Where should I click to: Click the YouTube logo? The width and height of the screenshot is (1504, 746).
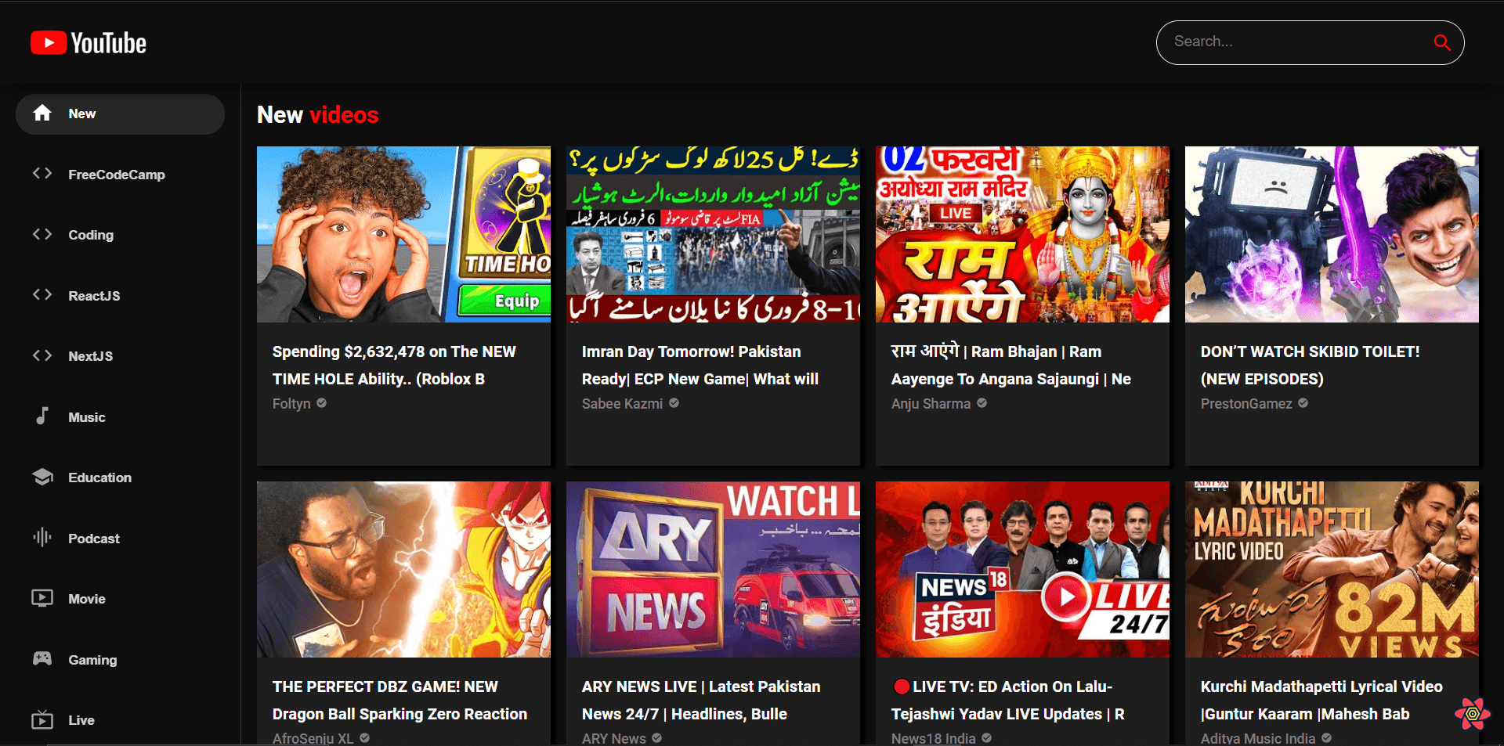tap(88, 42)
